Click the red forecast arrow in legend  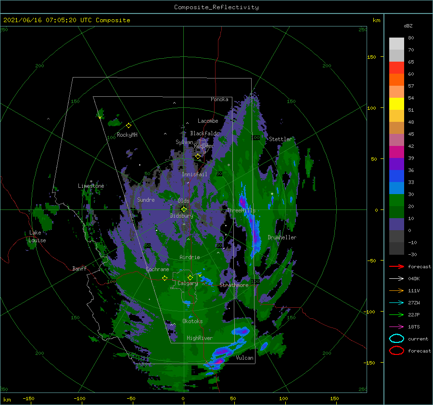click(x=396, y=266)
